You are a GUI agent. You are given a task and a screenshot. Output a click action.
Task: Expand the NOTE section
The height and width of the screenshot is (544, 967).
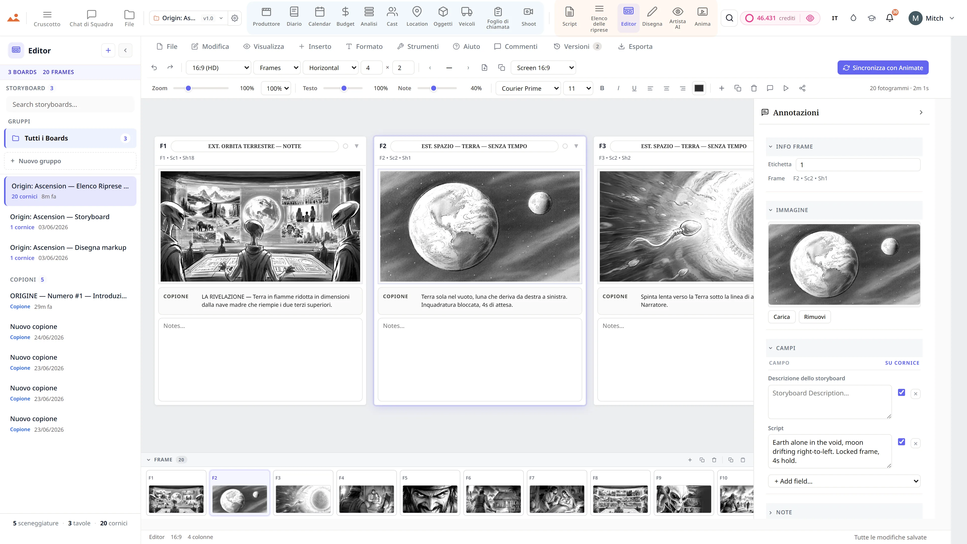844,512
